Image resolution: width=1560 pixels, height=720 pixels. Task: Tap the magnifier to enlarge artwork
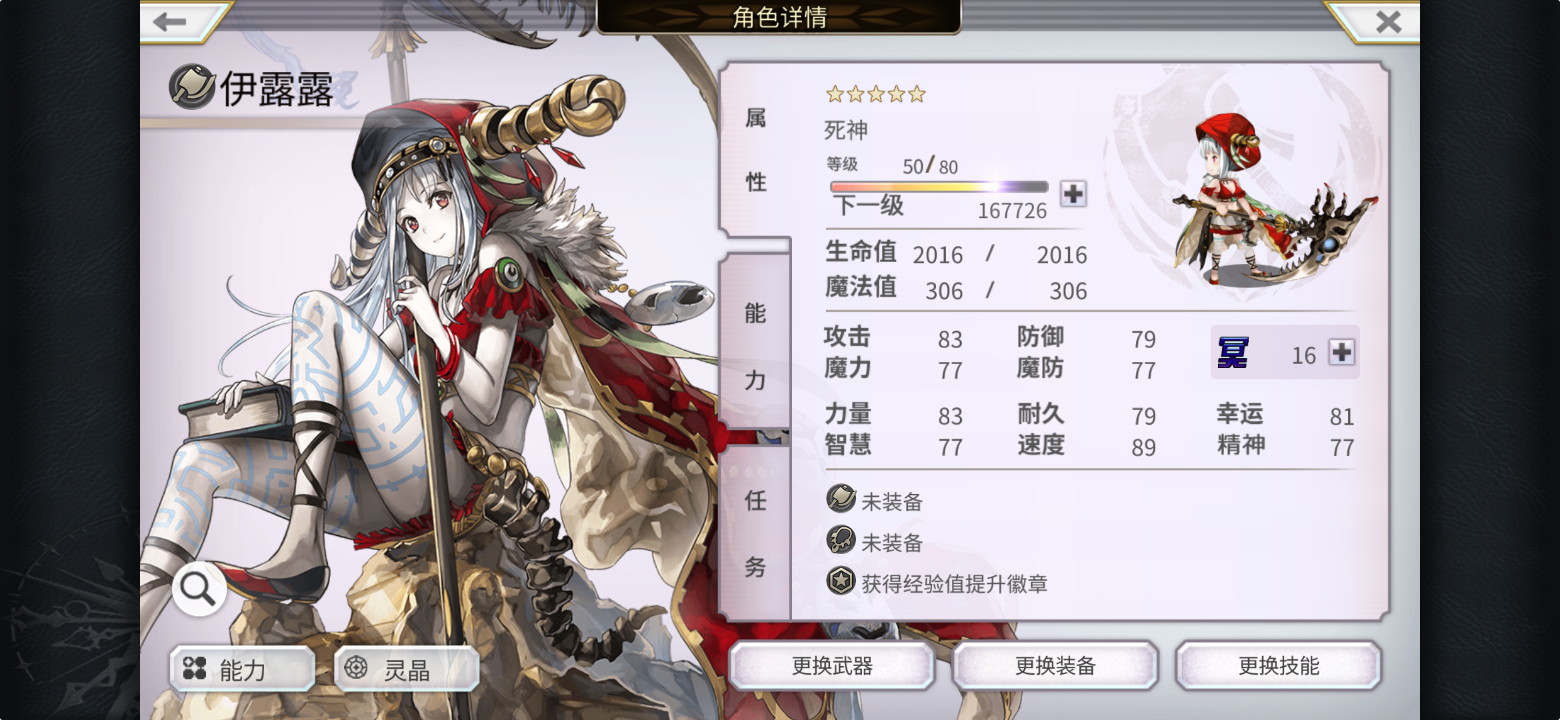[198, 588]
